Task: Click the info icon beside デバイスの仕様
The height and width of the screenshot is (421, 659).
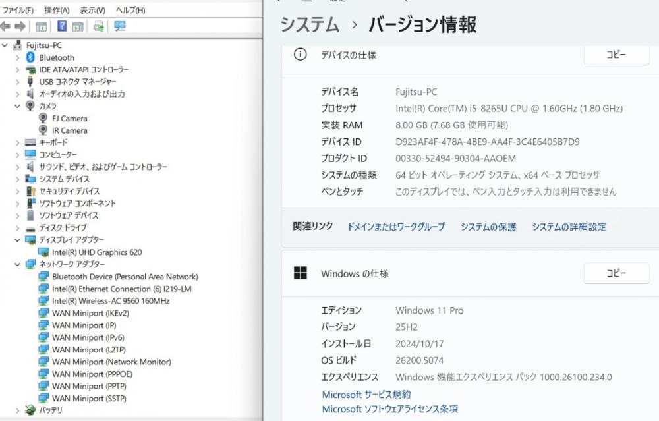Action: (x=301, y=55)
